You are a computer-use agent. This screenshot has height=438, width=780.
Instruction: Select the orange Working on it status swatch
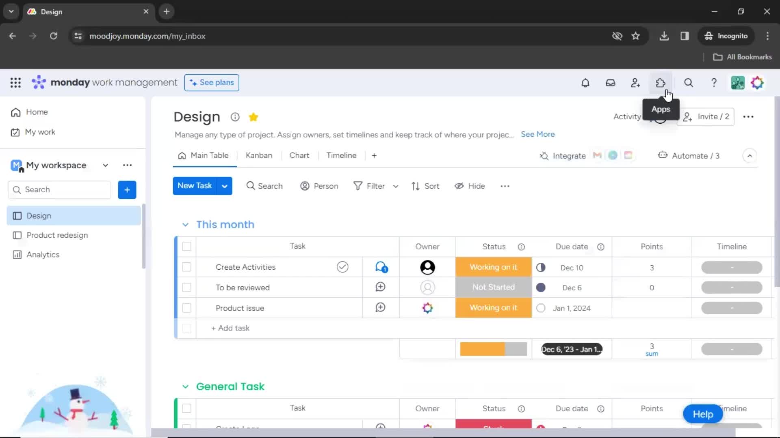[x=493, y=267]
